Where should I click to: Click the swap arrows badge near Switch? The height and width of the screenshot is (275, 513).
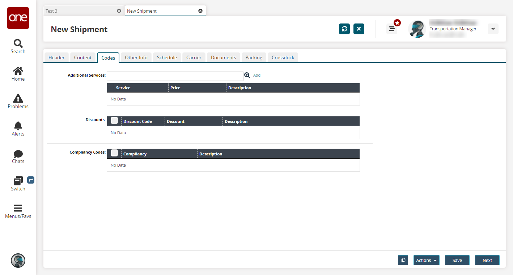point(31,180)
